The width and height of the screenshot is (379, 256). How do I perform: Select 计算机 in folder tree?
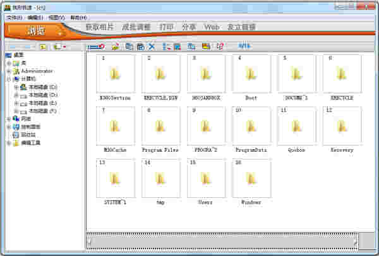click(28, 79)
